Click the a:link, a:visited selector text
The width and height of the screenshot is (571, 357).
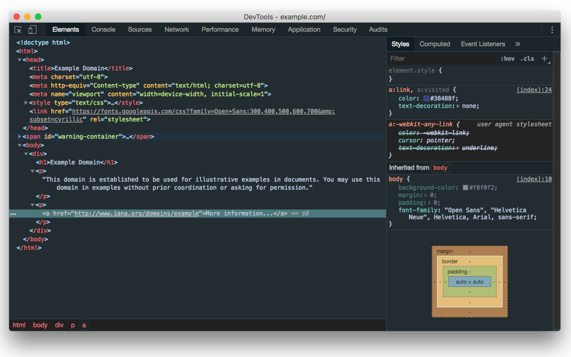[x=420, y=90]
